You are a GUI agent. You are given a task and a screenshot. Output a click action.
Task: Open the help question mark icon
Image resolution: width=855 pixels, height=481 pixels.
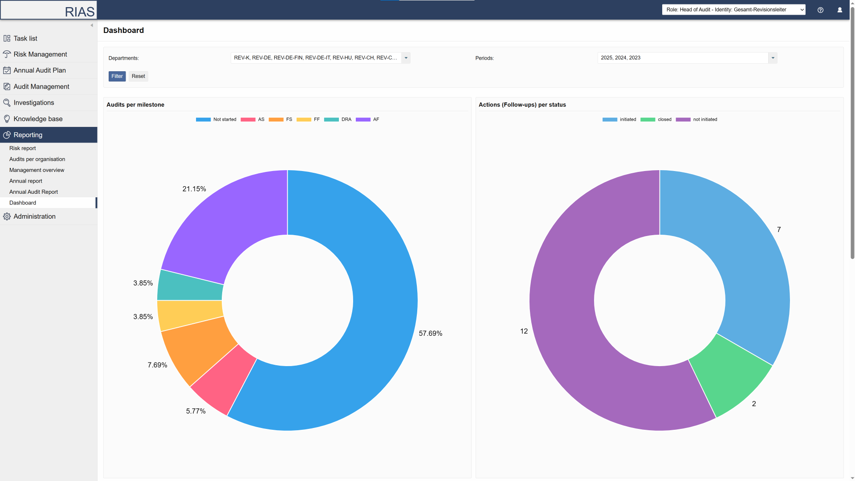821,10
